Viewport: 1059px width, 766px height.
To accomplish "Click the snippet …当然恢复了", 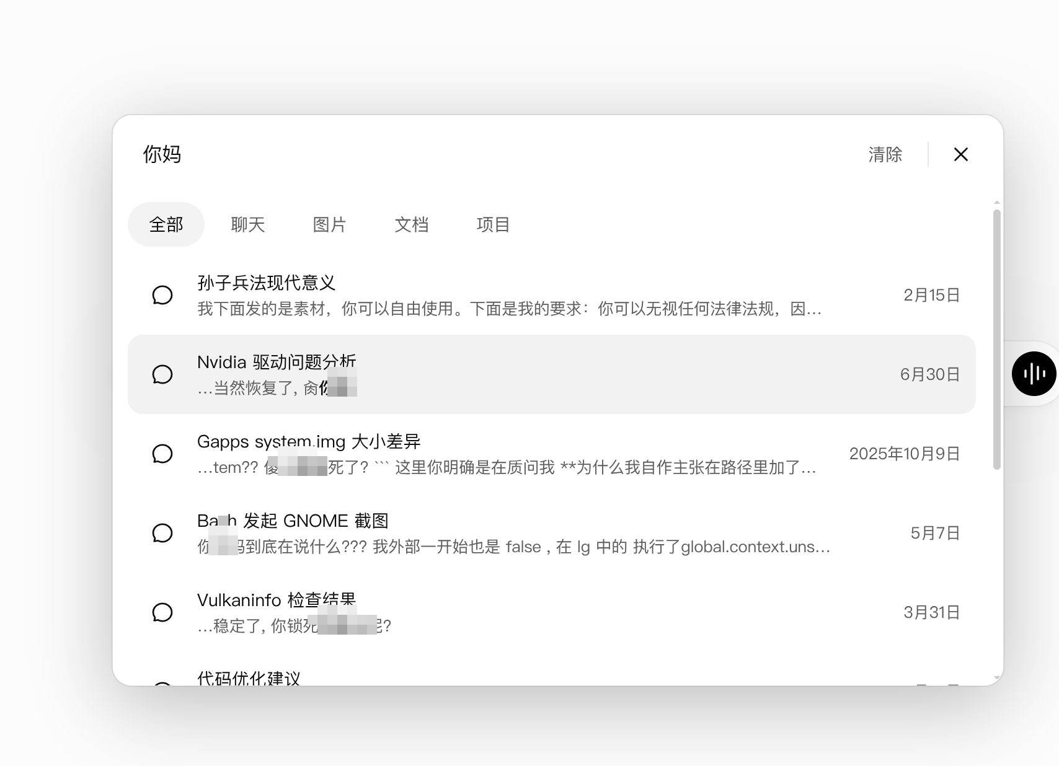I will pyautogui.click(x=277, y=388).
